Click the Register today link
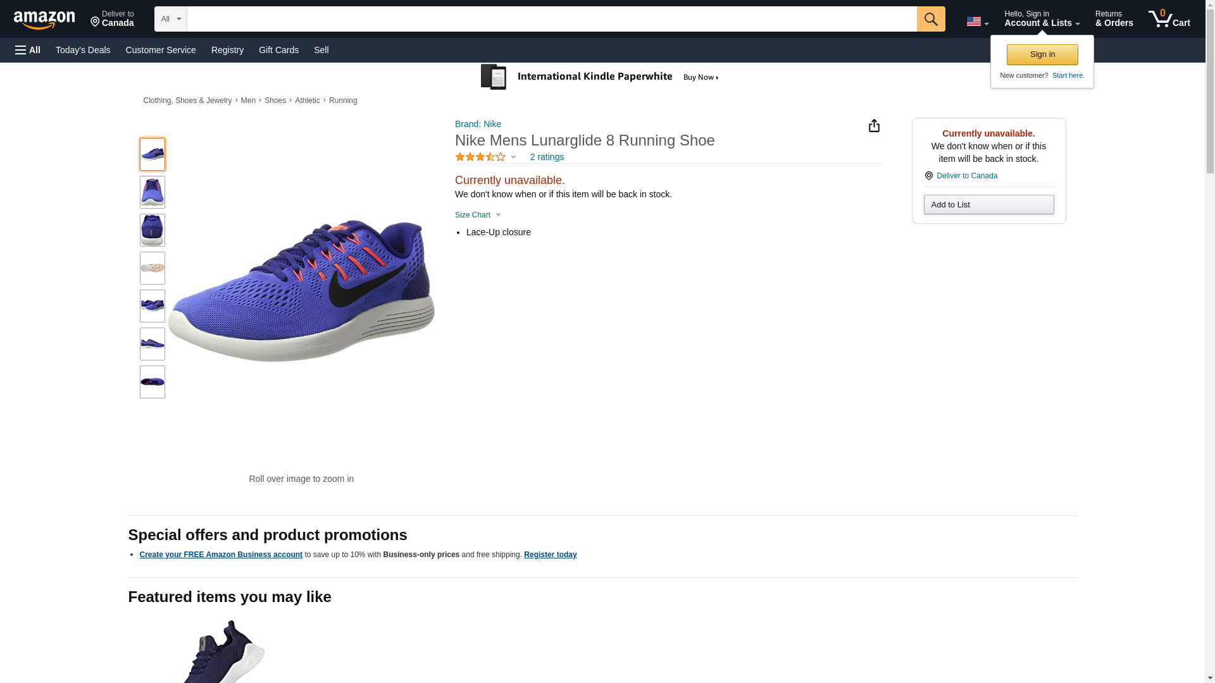This screenshot has height=683, width=1215. click(550, 555)
